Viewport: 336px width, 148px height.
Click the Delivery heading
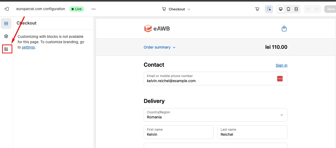coord(154,101)
